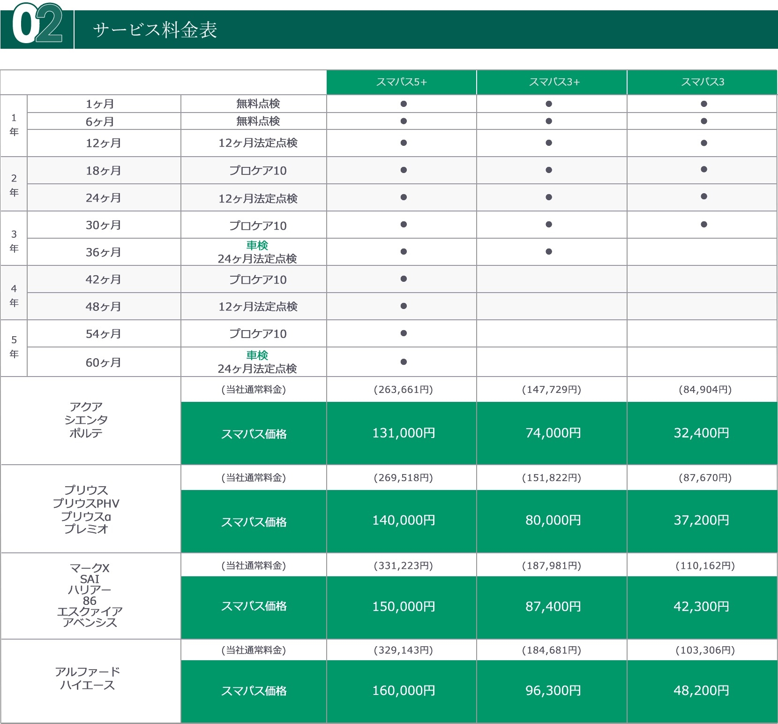Click the (103,306円) regular price
This screenshot has height=724, width=778.
(x=705, y=650)
